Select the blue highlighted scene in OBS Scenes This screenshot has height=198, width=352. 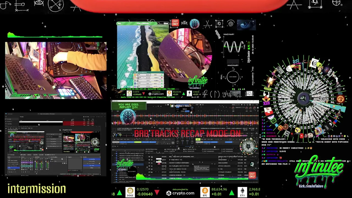click(x=13, y=168)
